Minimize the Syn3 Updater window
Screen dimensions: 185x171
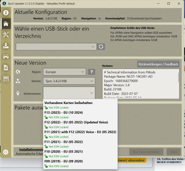coord(158,4)
